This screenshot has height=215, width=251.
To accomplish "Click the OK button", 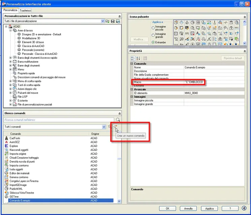I will coord(167,208).
